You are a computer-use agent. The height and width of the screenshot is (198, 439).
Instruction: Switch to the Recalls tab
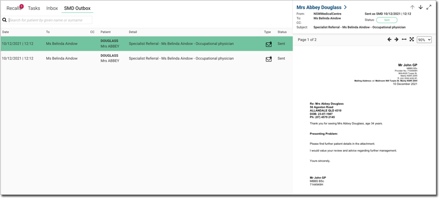[x=14, y=8]
